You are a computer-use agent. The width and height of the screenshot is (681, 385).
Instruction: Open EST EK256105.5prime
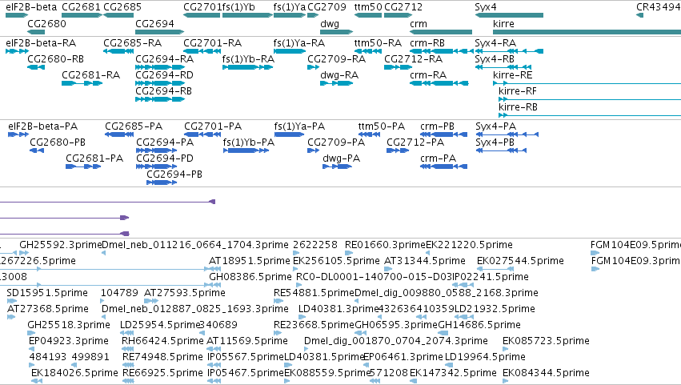tap(337, 262)
